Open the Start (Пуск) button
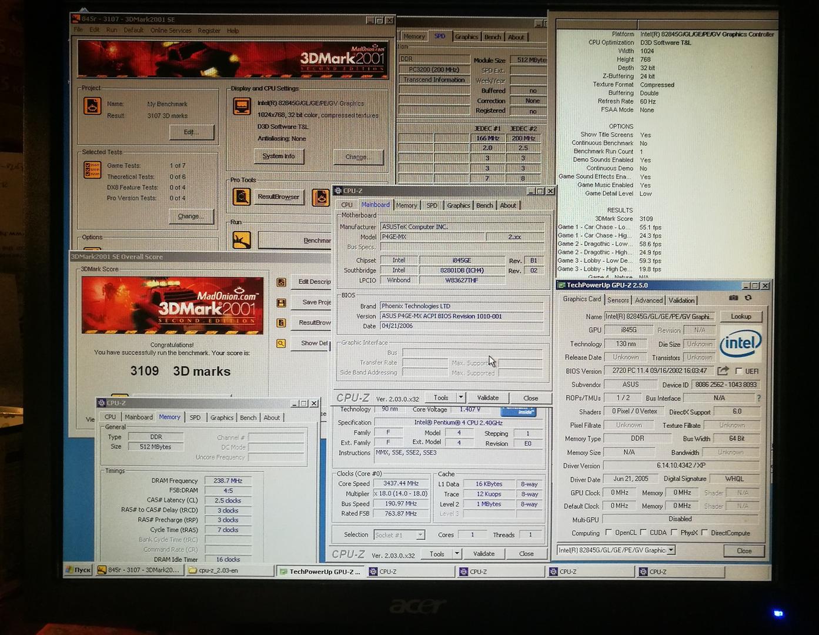The image size is (819, 635). 78,570
